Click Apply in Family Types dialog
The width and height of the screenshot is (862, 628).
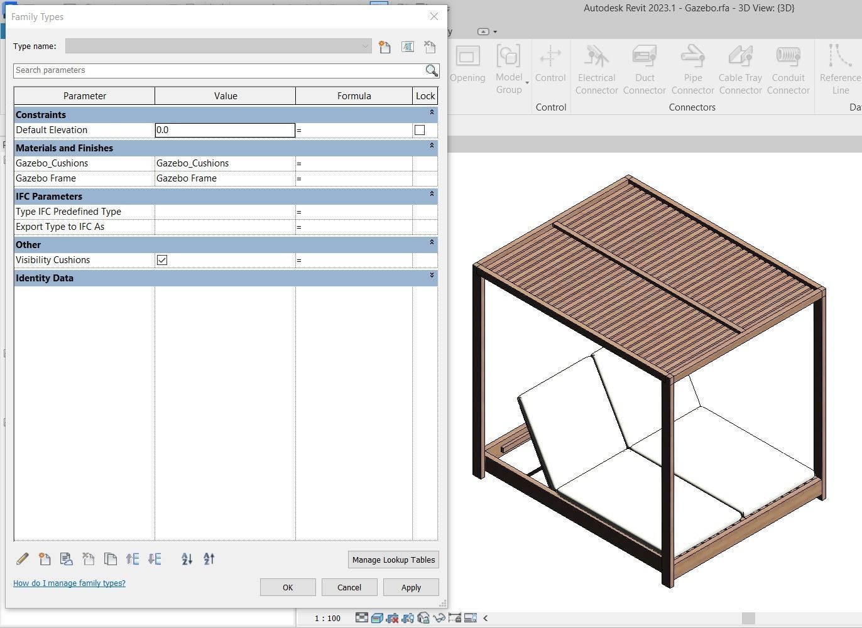point(411,587)
